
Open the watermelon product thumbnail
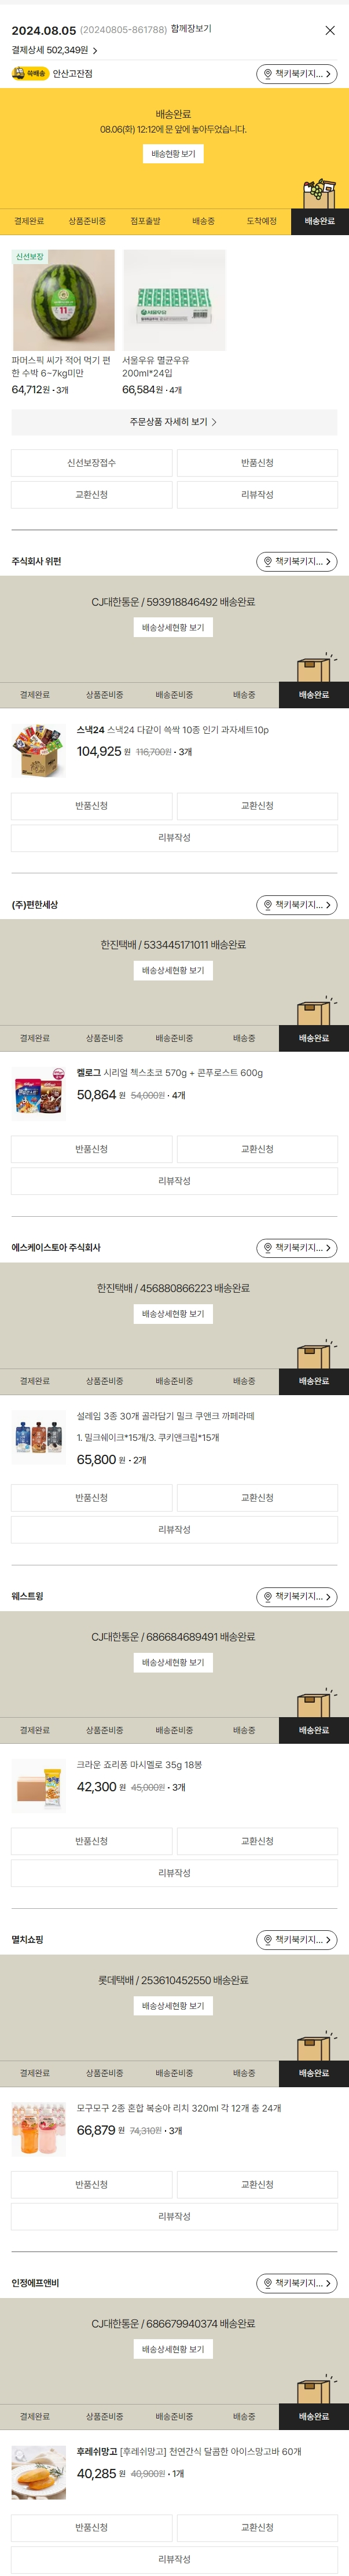pyautogui.click(x=63, y=300)
